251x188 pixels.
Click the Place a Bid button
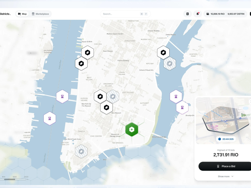pos(225,166)
